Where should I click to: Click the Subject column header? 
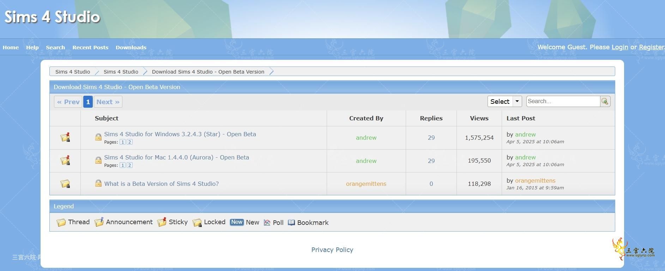[x=107, y=118]
